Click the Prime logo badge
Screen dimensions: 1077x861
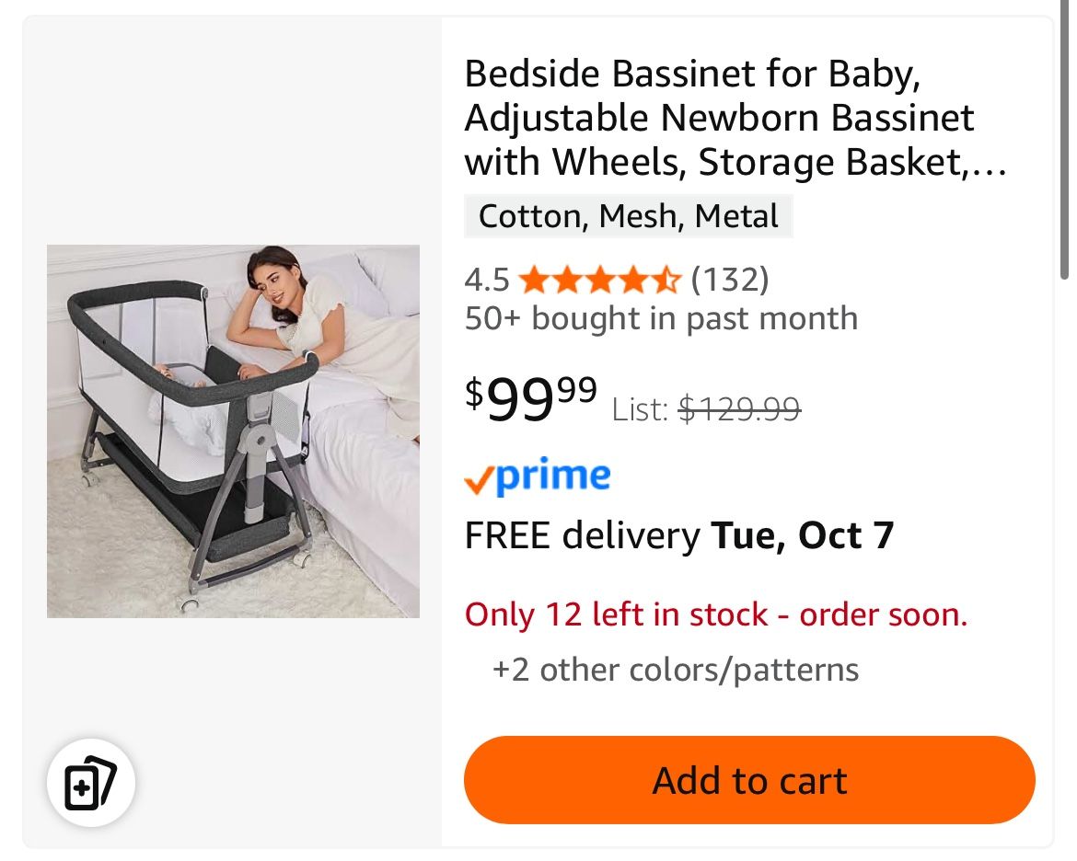(x=538, y=476)
